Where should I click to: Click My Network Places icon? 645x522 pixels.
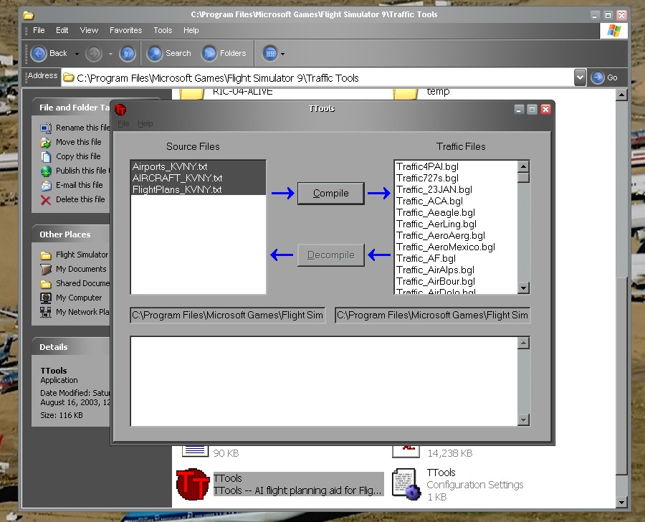coord(46,312)
